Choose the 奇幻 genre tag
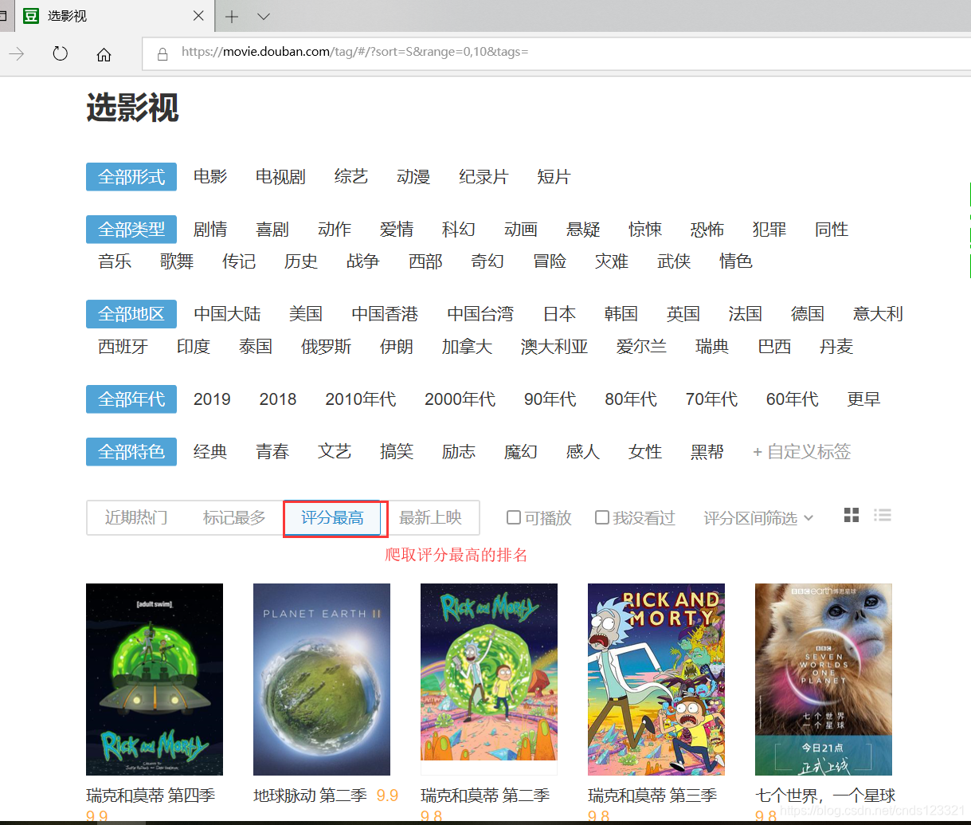The height and width of the screenshot is (825, 971). tap(487, 261)
